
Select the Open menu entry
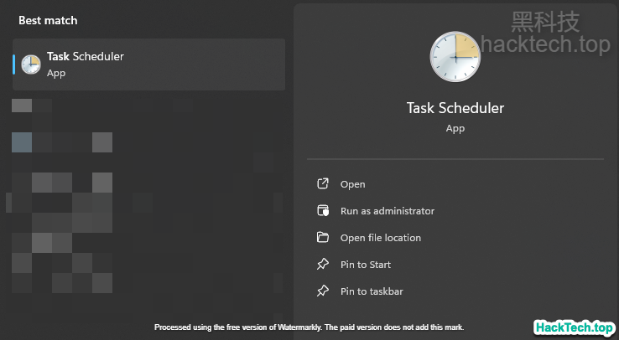(x=353, y=184)
